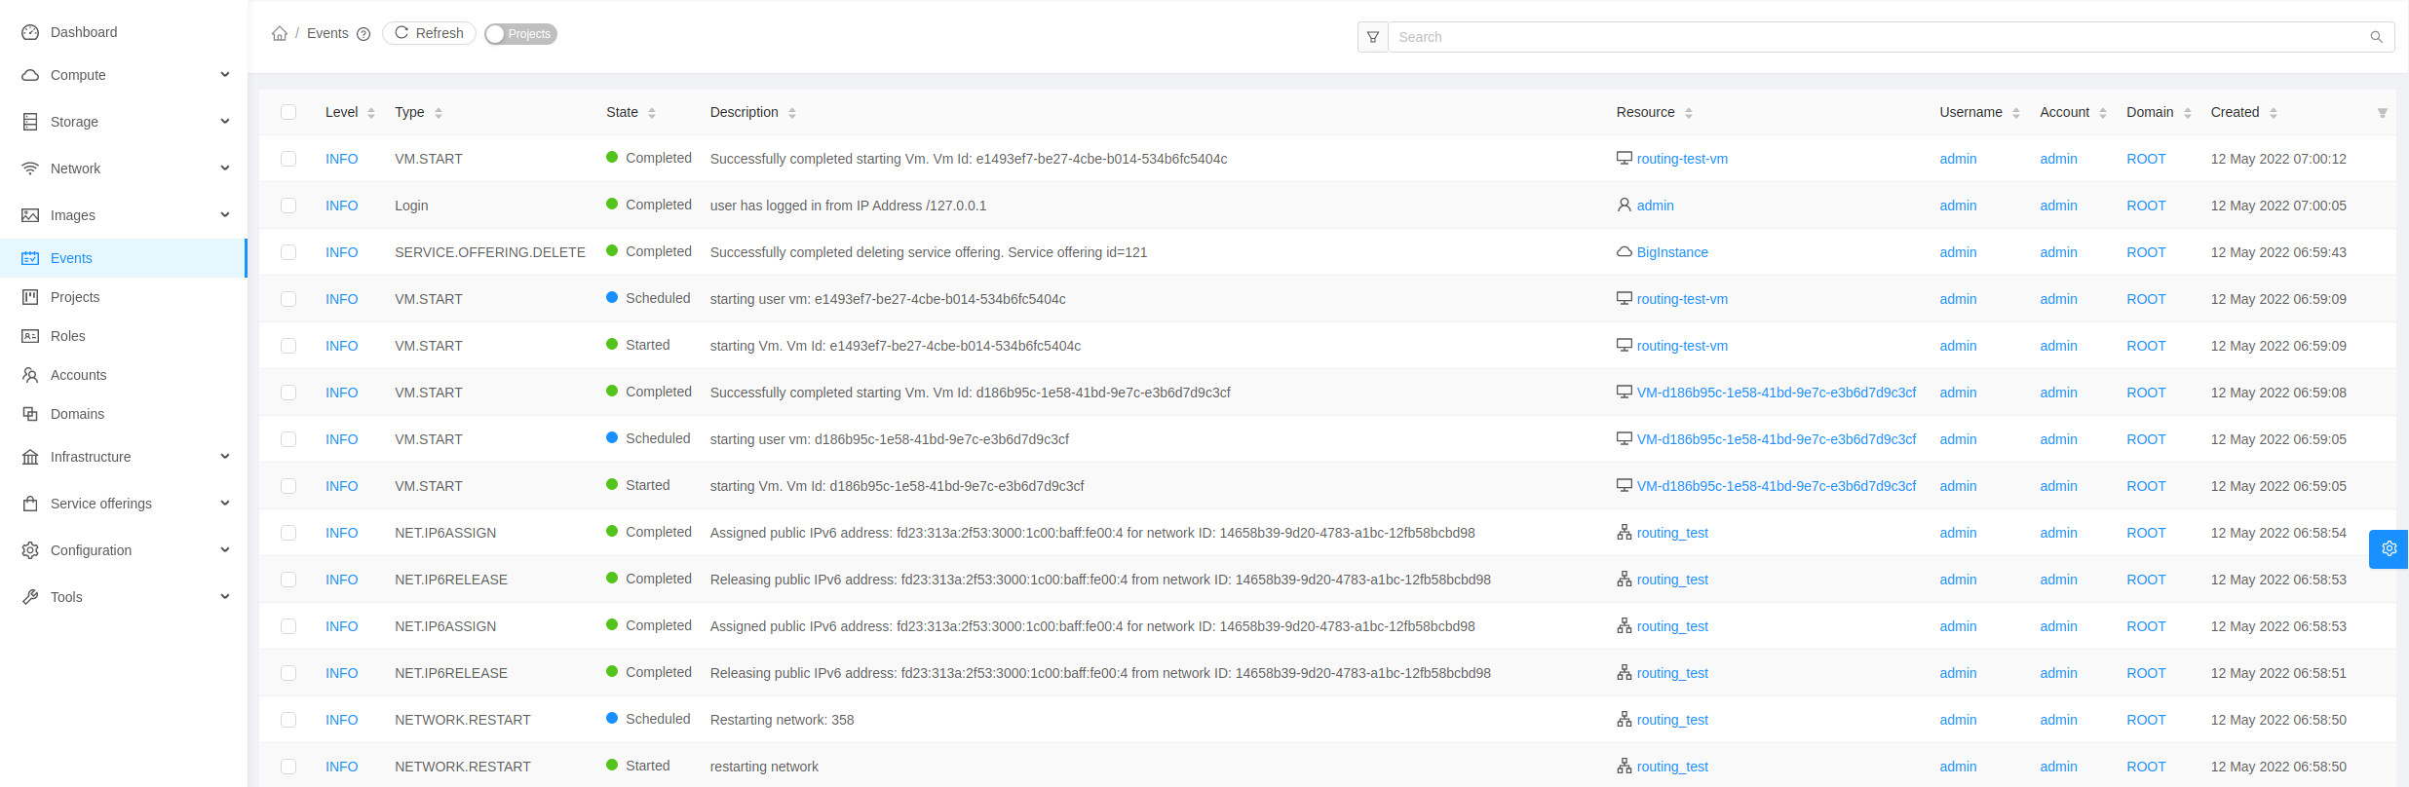Viewport: 2409px width, 787px height.
Task: Open the Events help question-mark icon
Action: 363,34
